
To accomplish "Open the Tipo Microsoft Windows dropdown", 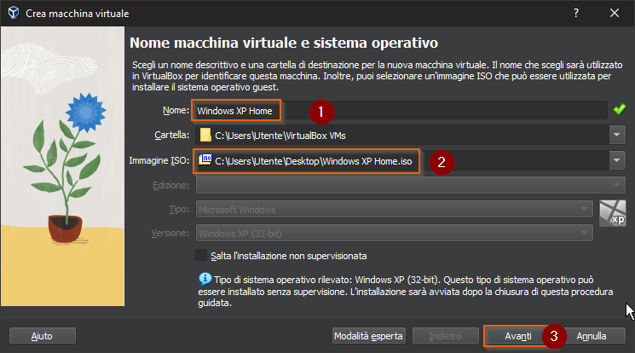I will (395, 210).
